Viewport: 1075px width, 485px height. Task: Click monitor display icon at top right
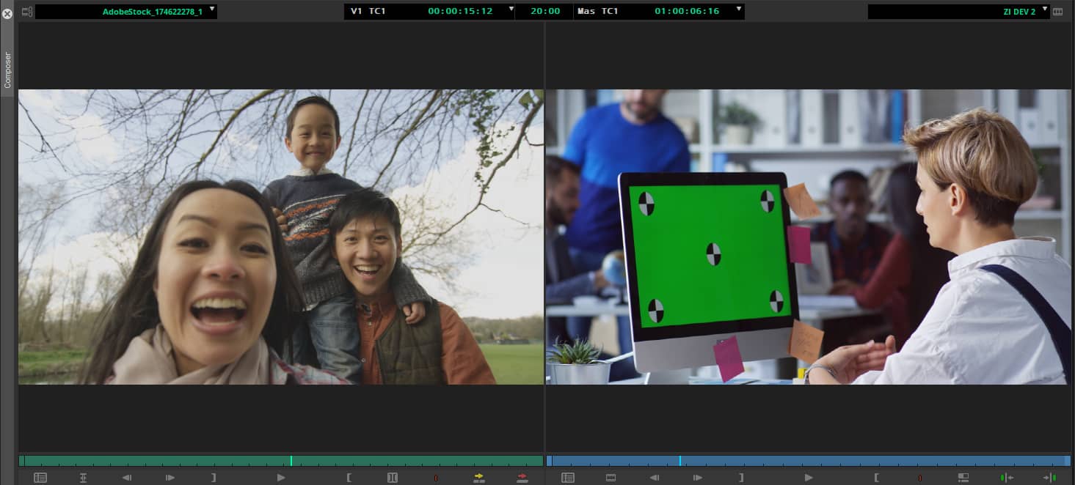tap(1057, 12)
